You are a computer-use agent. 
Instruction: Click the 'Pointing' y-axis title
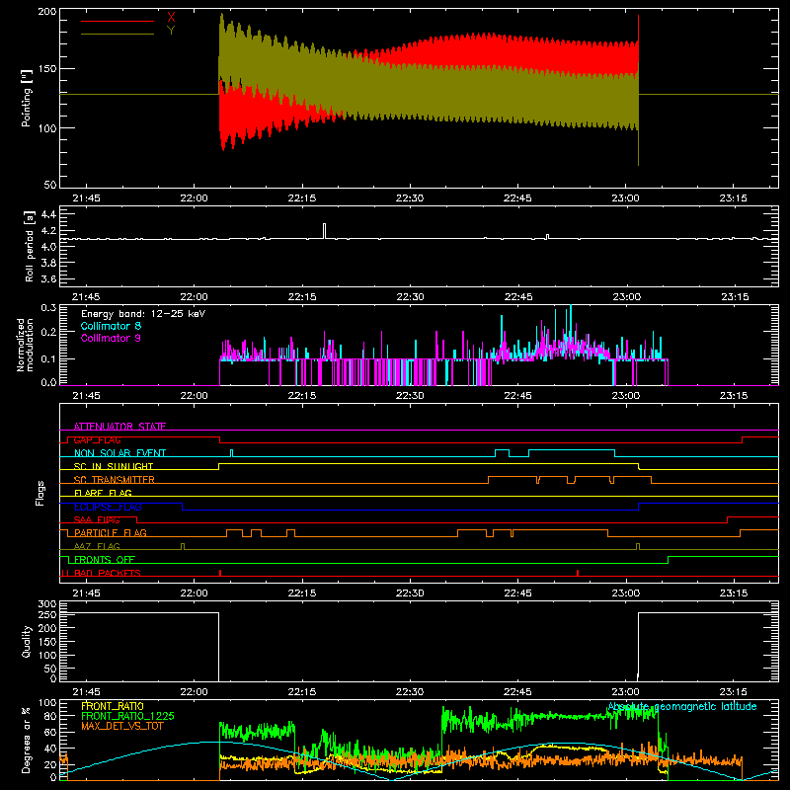point(27,98)
